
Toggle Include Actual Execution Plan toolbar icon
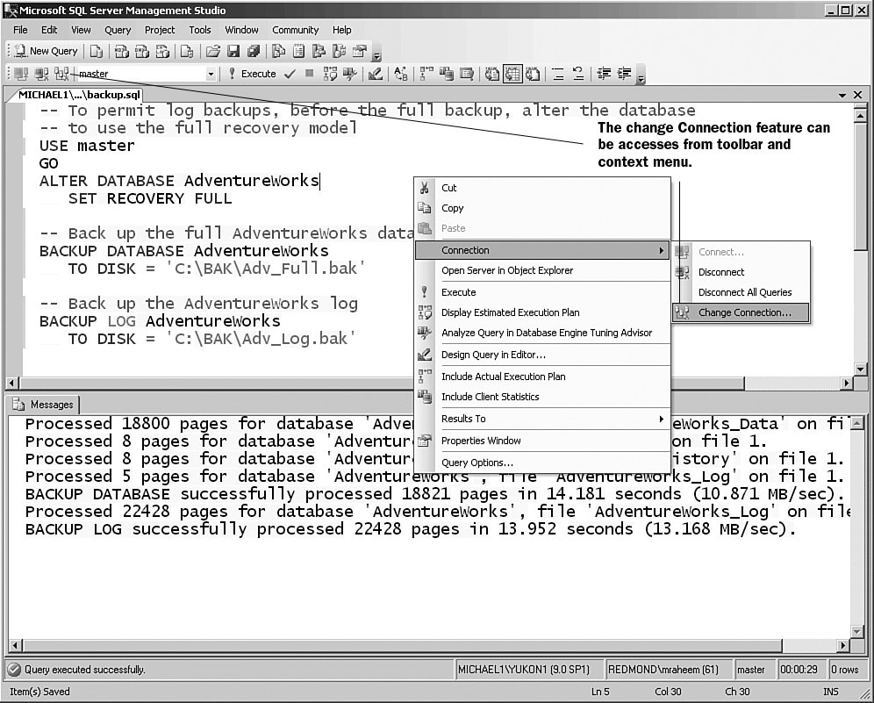426,74
